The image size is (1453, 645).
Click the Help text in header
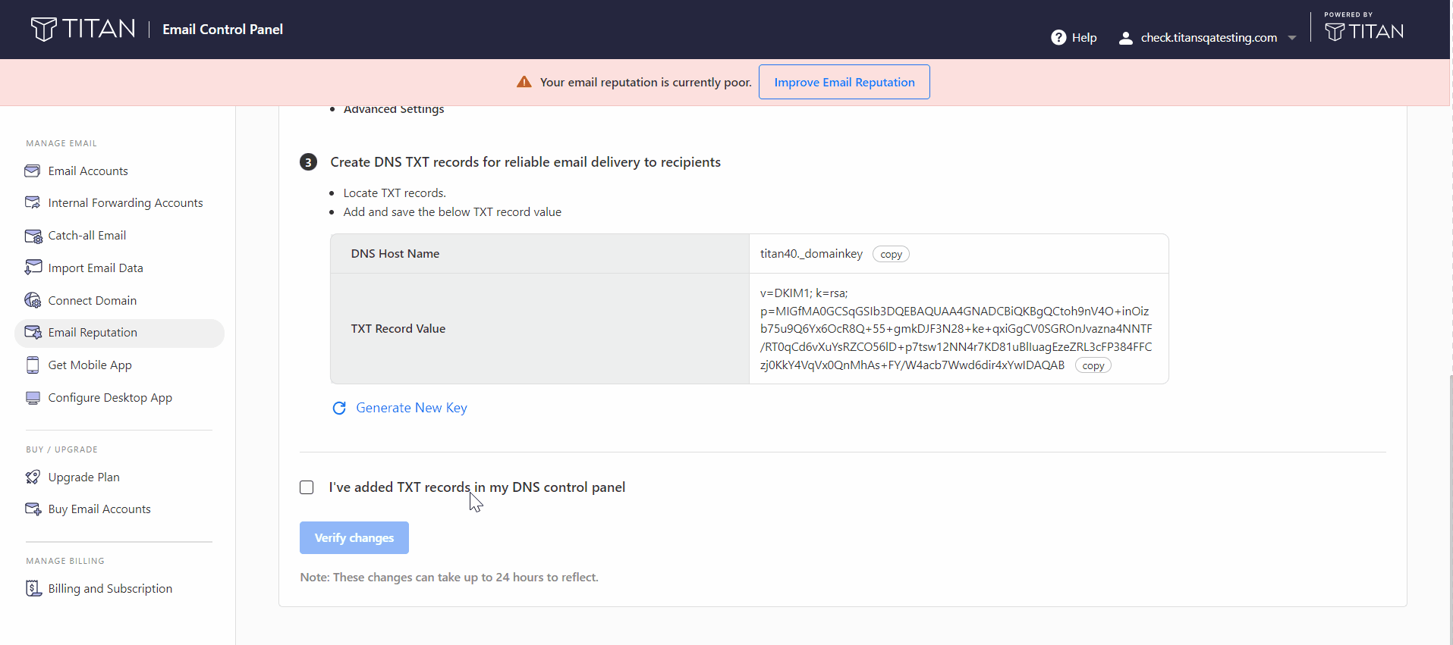click(1084, 38)
